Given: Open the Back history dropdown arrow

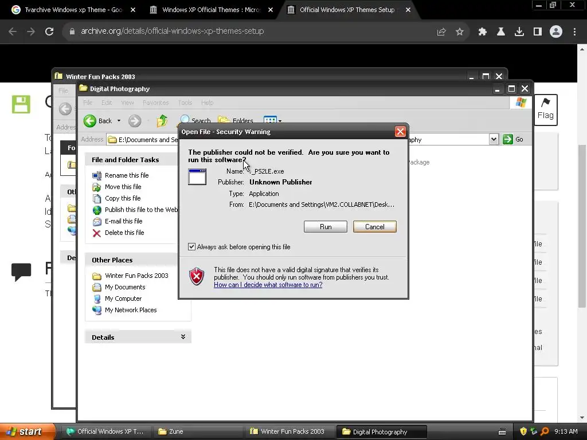Looking at the screenshot, I should pyautogui.click(x=119, y=121).
